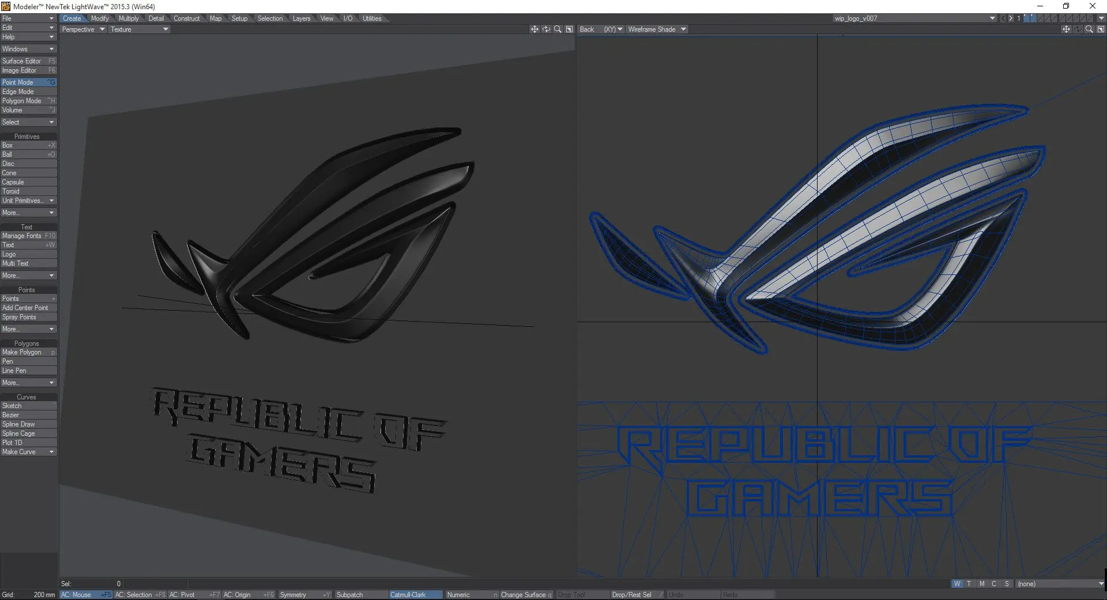Click the rotate icon in Perspective viewport
The image size is (1107, 600).
pyautogui.click(x=546, y=29)
